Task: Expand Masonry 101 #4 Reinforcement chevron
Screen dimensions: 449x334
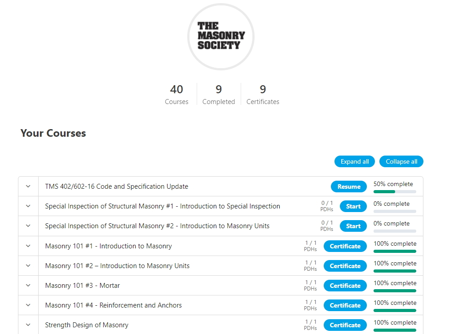Action: (x=28, y=305)
